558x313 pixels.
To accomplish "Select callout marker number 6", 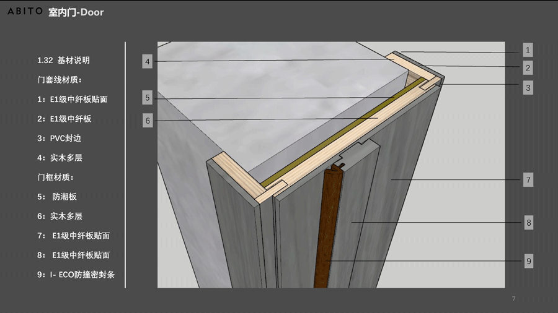I will (x=147, y=121).
